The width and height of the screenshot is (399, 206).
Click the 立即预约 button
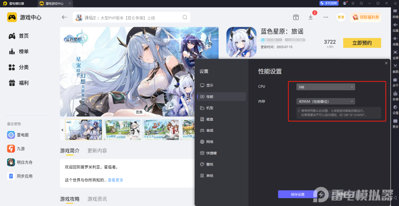(x=362, y=43)
